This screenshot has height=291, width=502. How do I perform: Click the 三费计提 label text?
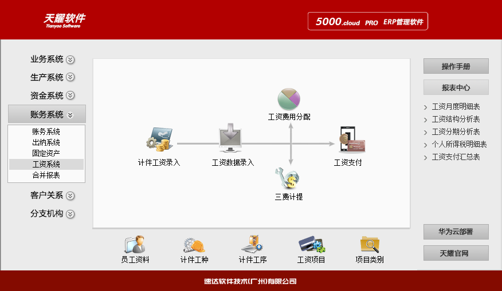(289, 197)
